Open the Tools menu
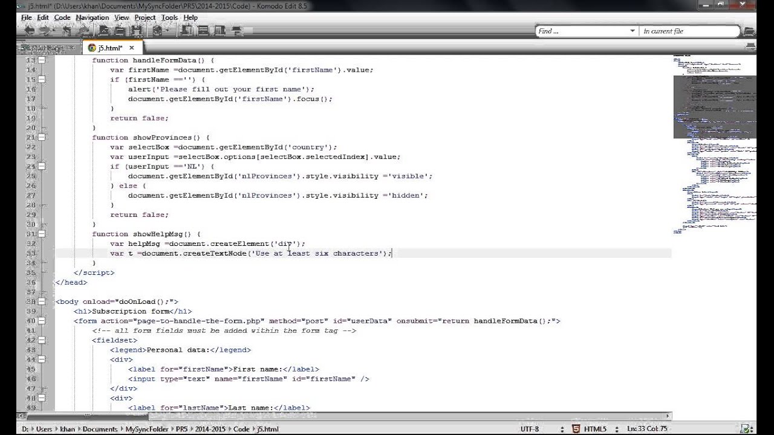 pyautogui.click(x=169, y=18)
